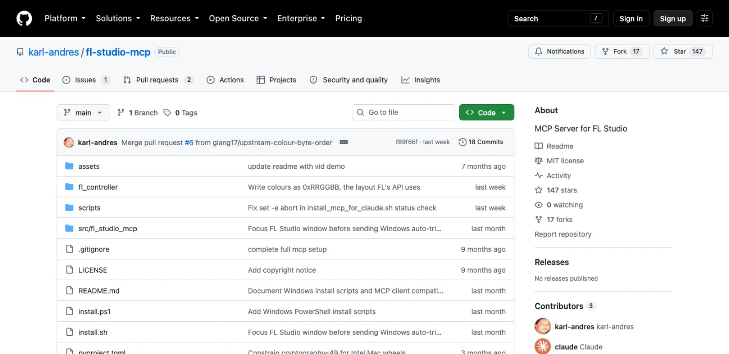Click the star icon in Star button
The width and height of the screenshot is (729, 354).
664,51
